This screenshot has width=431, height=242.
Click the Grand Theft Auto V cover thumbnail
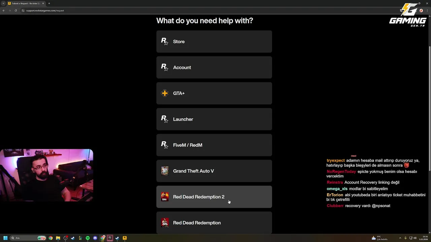[165, 171]
